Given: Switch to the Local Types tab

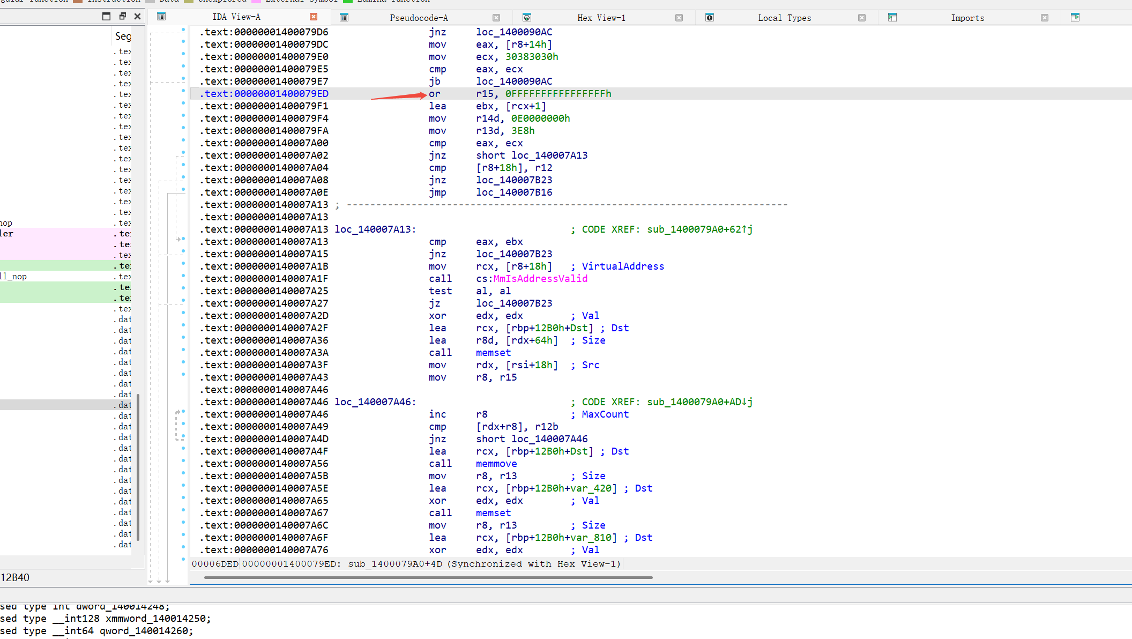Looking at the screenshot, I should (x=784, y=18).
